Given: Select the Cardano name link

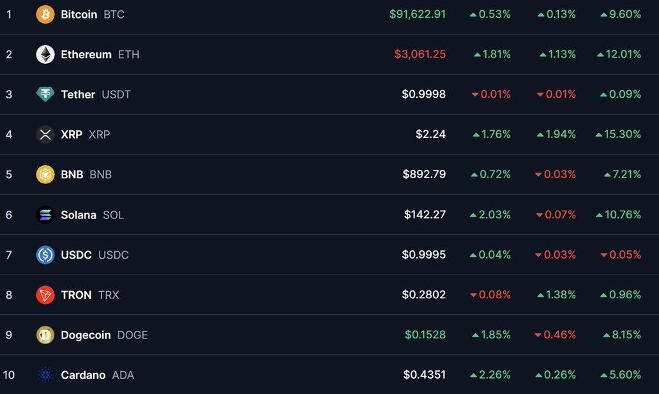Looking at the screenshot, I should coord(83,375).
